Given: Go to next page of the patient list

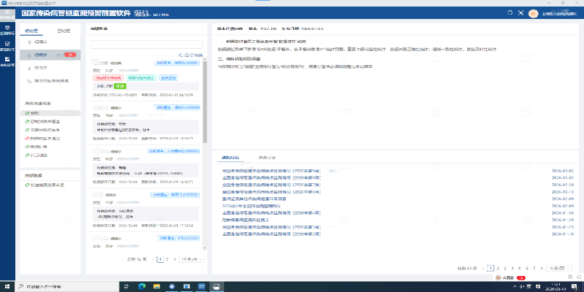Looking at the screenshot, I should tap(174, 259).
